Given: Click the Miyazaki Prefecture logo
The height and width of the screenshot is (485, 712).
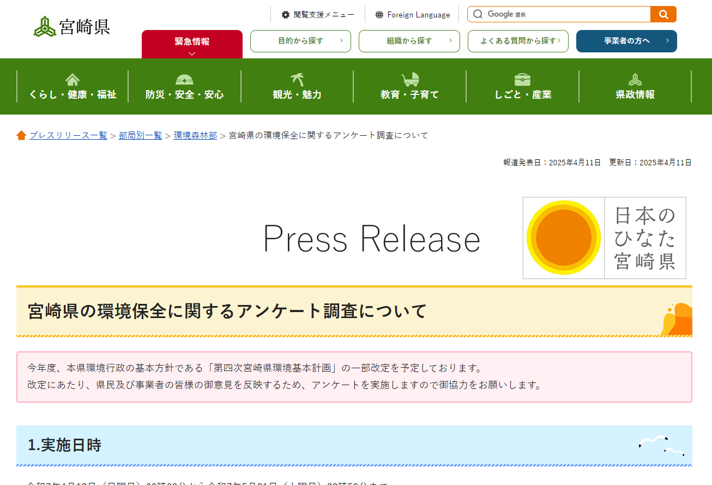Looking at the screenshot, I should 72,26.
